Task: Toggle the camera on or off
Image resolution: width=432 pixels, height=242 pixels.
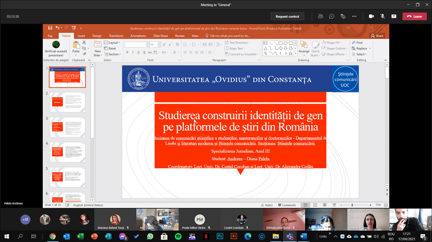Action: 371,16
